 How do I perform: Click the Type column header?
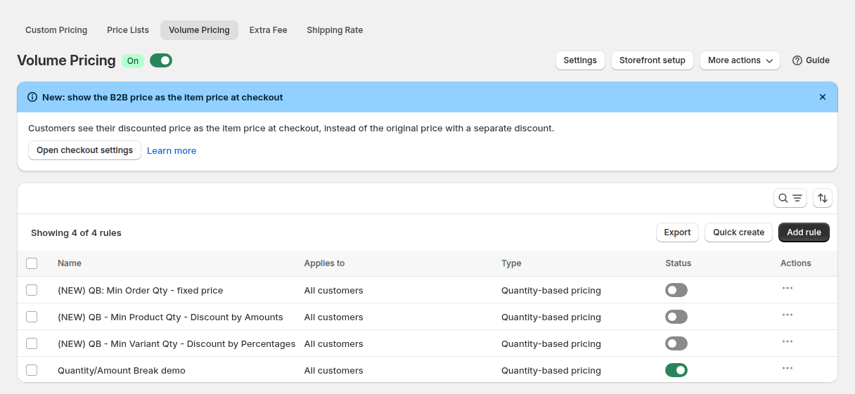[511, 263]
